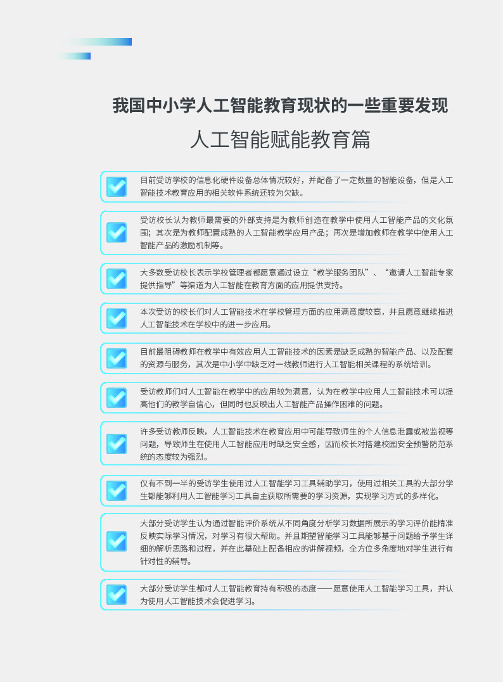This screenshot has width=503, height=682.
Task: Click paragraph mentioning 邀请人工智能专家提供指导
Action: (x=296, y=279)
